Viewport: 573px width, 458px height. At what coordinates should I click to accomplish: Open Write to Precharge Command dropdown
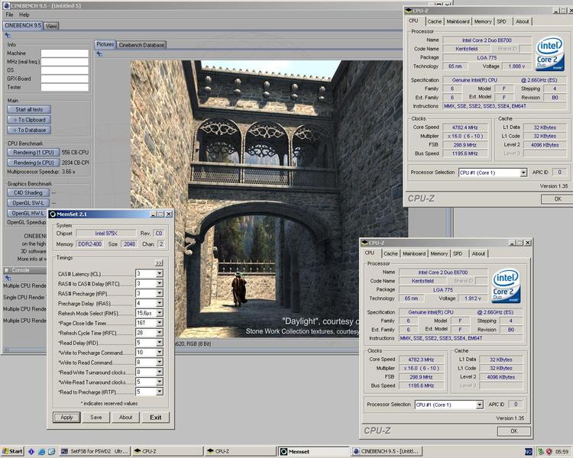pos(160,353)
